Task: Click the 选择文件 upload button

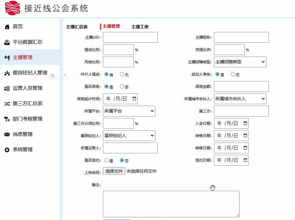Action: click(x=114, y=171)
